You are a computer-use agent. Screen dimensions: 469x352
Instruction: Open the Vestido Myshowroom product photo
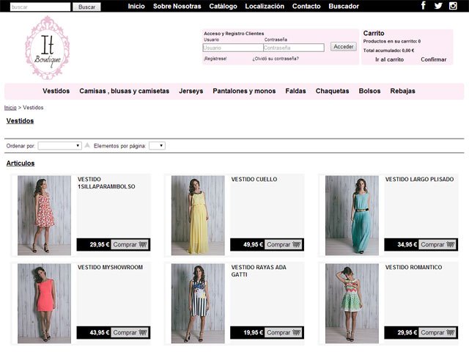(x=45, y=303)
